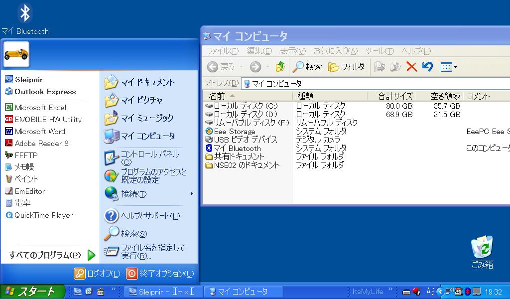Open 編集 menu
Image resolution: width=510 pixels, height=299 pixels.
[x=259, y=51]
